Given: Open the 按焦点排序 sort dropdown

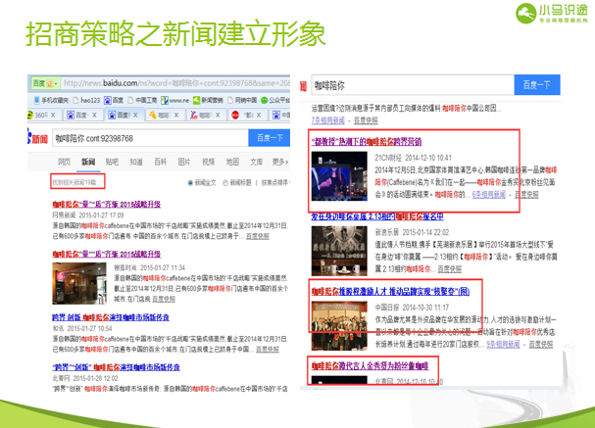Looking at the screenshot, I should tap(275, 183).
